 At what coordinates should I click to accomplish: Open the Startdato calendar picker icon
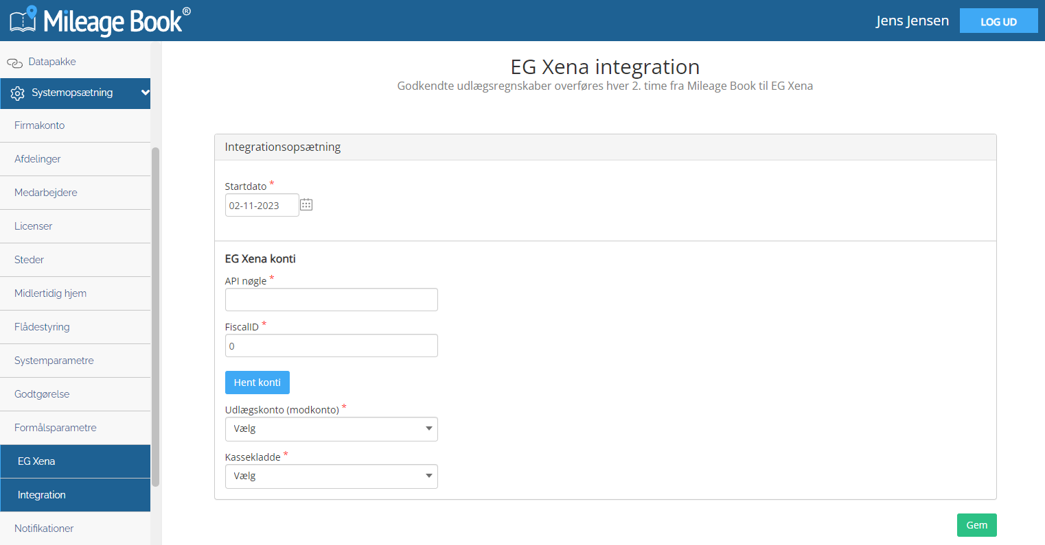(306, 205)
